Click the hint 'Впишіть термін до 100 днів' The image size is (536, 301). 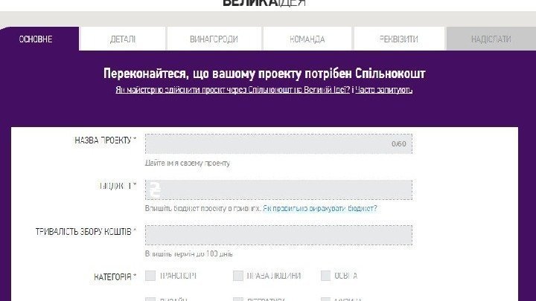coord(188,254)
